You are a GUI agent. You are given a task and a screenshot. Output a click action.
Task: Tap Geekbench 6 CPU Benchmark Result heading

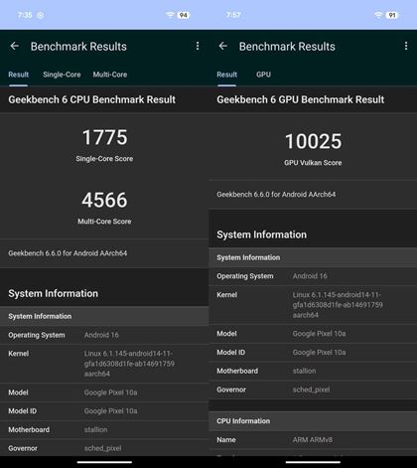pos(92,99)
